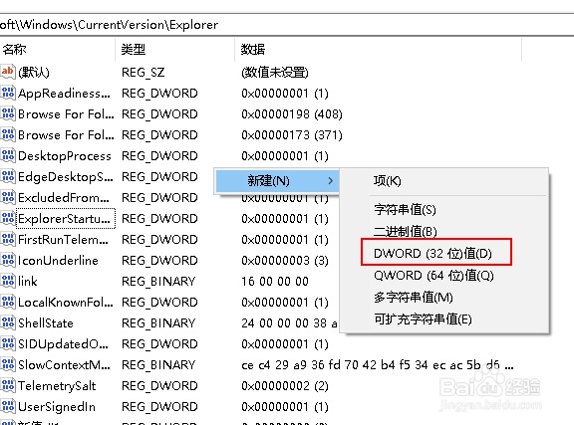Screen dimensions: 574x425
Task: Choose QWORD (64 位)值(Q)
Action: coord(433,275)
